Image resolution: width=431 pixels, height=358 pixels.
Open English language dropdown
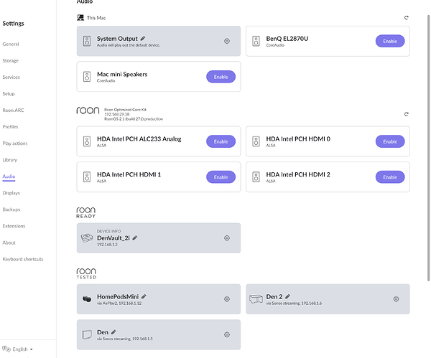(19, 349)
